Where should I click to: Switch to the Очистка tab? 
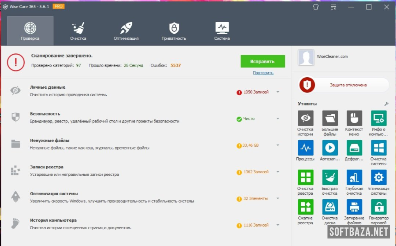[78, 31]
